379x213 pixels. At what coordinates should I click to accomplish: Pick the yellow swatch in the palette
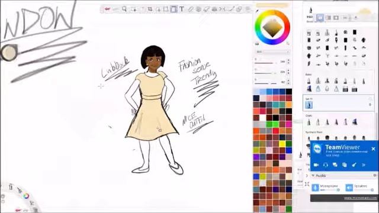(282, 144)
